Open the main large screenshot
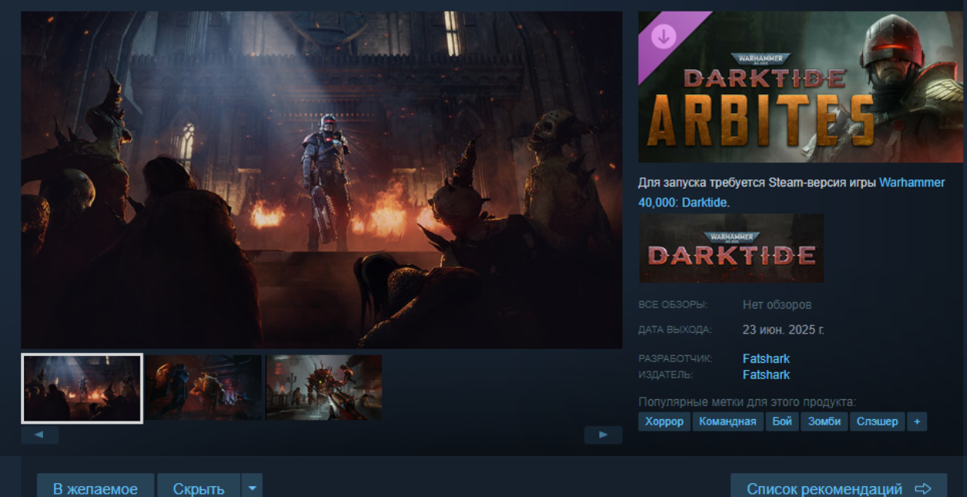 coord(322,180)
